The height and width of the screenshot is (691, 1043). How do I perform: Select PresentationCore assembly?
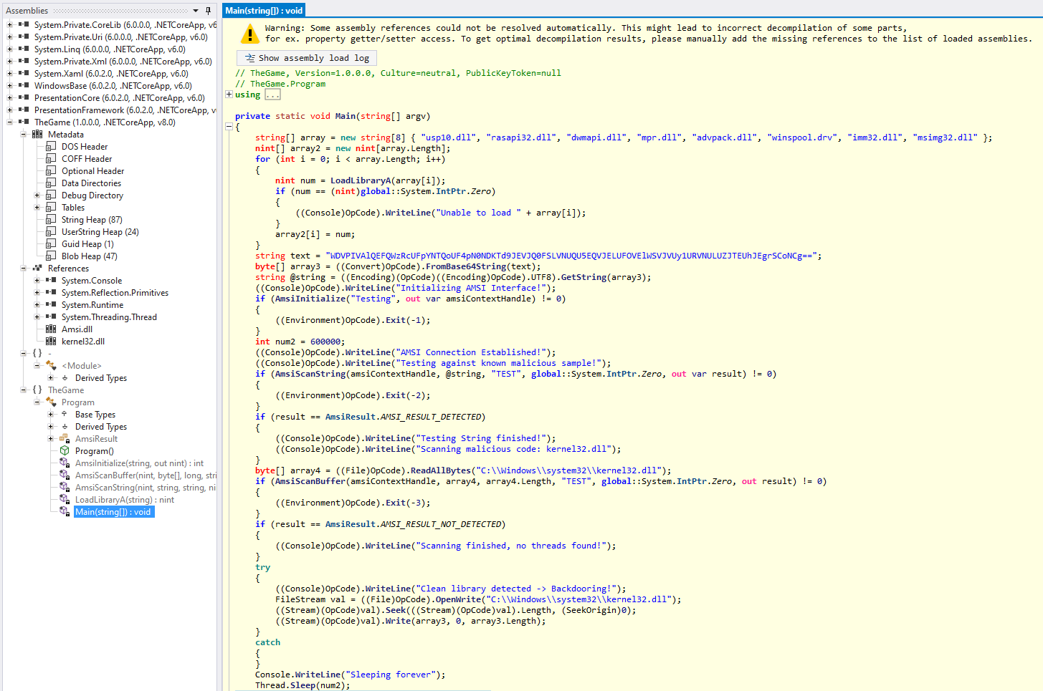pyautogui.click(x=119, y=97)
